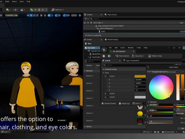Collapse the Advanced section in Color Picker
185x139 pixels.
tap(149, 102)
